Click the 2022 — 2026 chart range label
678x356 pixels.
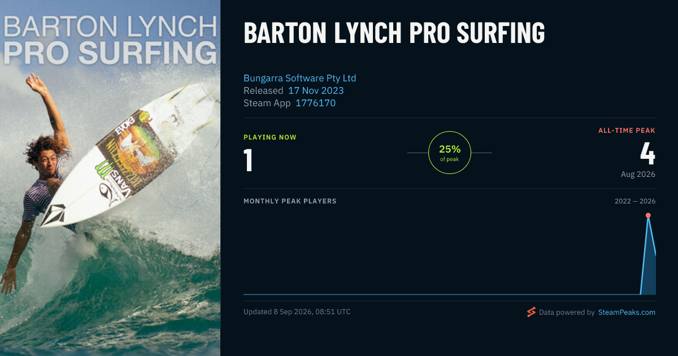635,201
